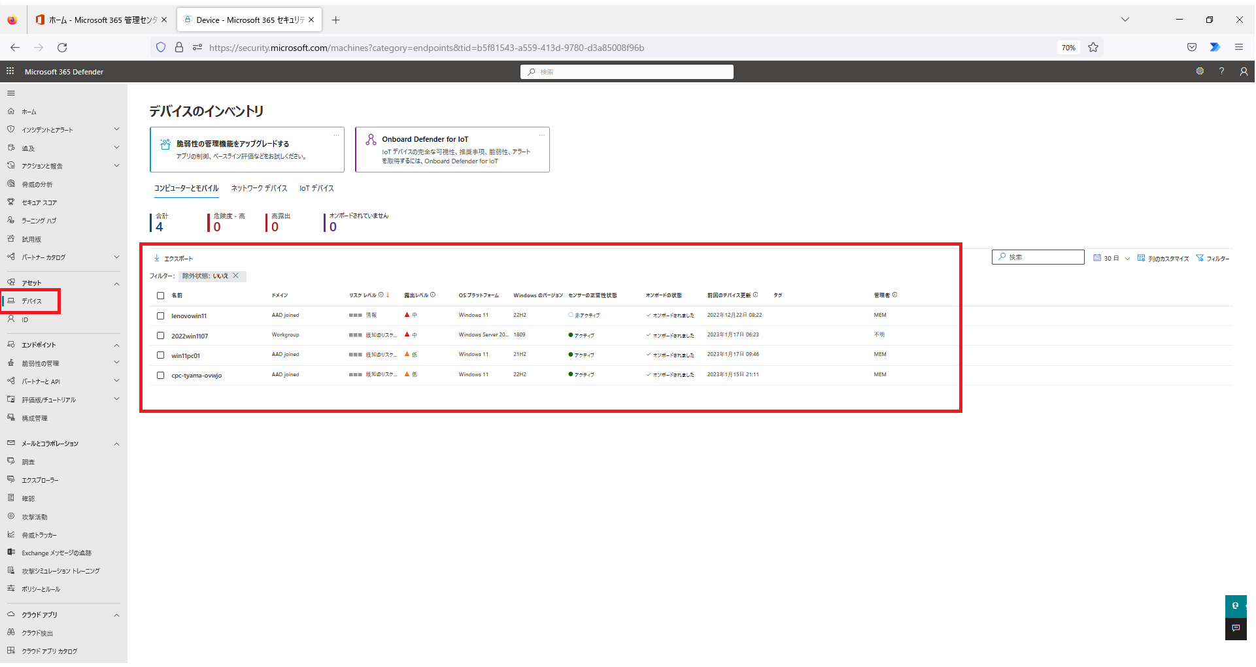Expand Incidents and alerts section
The width and height of the screenshot is (1256, 667).
[x=116, y=129]
